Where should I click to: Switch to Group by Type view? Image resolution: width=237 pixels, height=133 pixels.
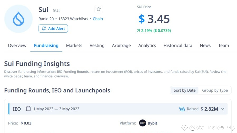[x=215, y=90]
